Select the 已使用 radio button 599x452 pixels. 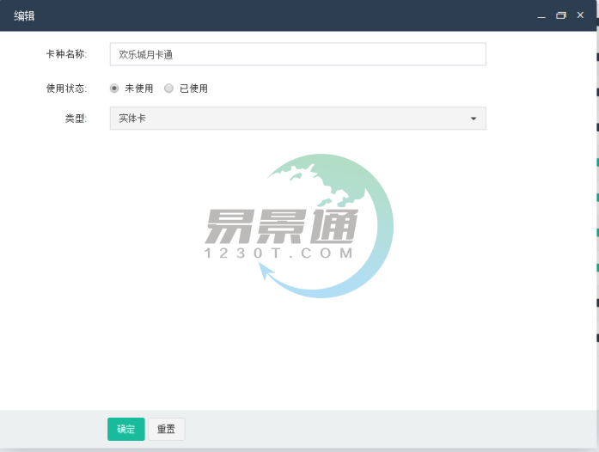(x=168, y=89)
